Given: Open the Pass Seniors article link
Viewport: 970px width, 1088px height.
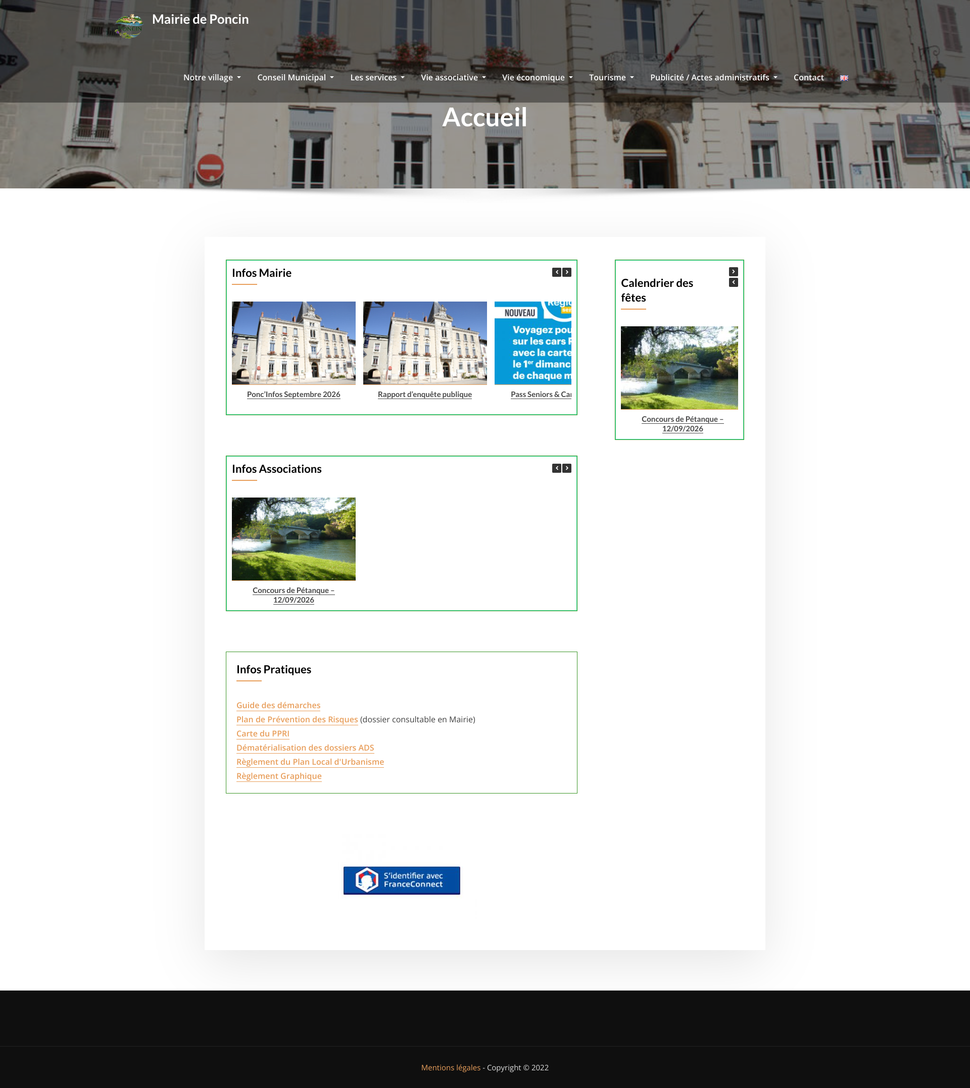Looking at the screenshot, I should (541, 394).
